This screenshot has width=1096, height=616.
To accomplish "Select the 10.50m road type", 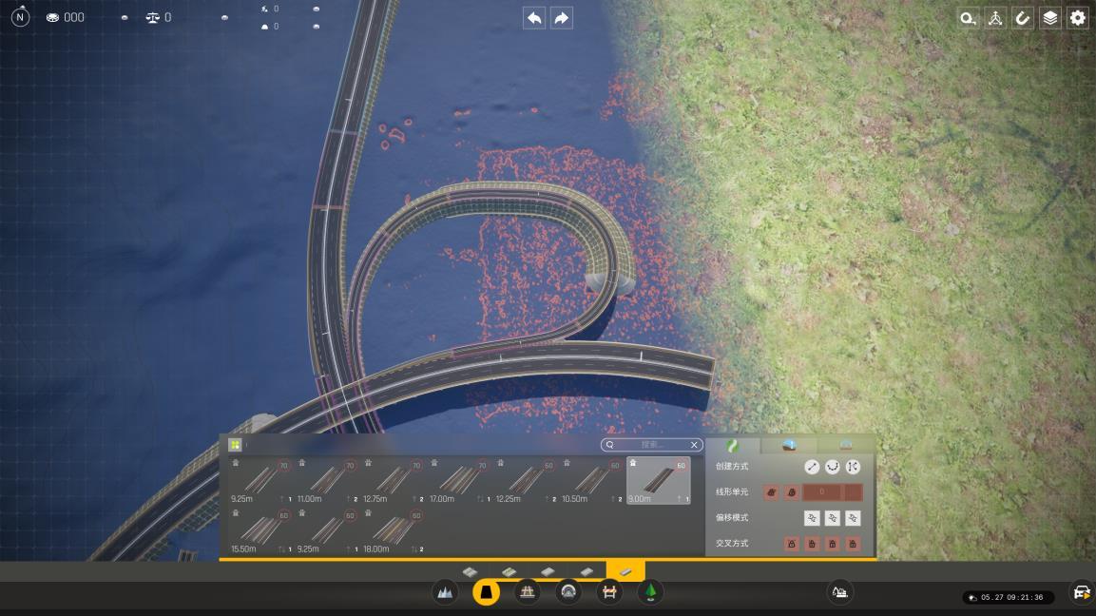I will (x=591, y=480).
